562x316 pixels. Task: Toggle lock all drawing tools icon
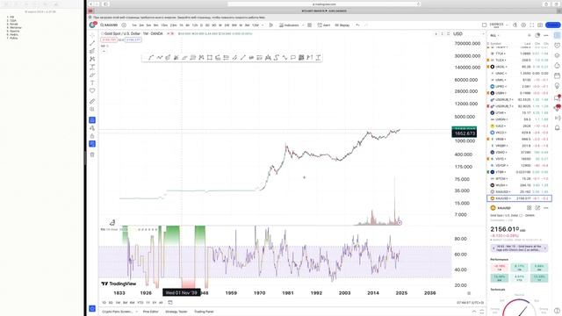[92, 136]
